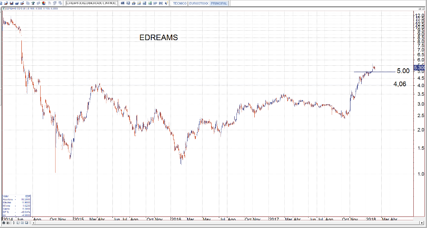
Task: Click the highlighted 5.30 current price tag
Action: pyautogui.click(x=419, y=67)
